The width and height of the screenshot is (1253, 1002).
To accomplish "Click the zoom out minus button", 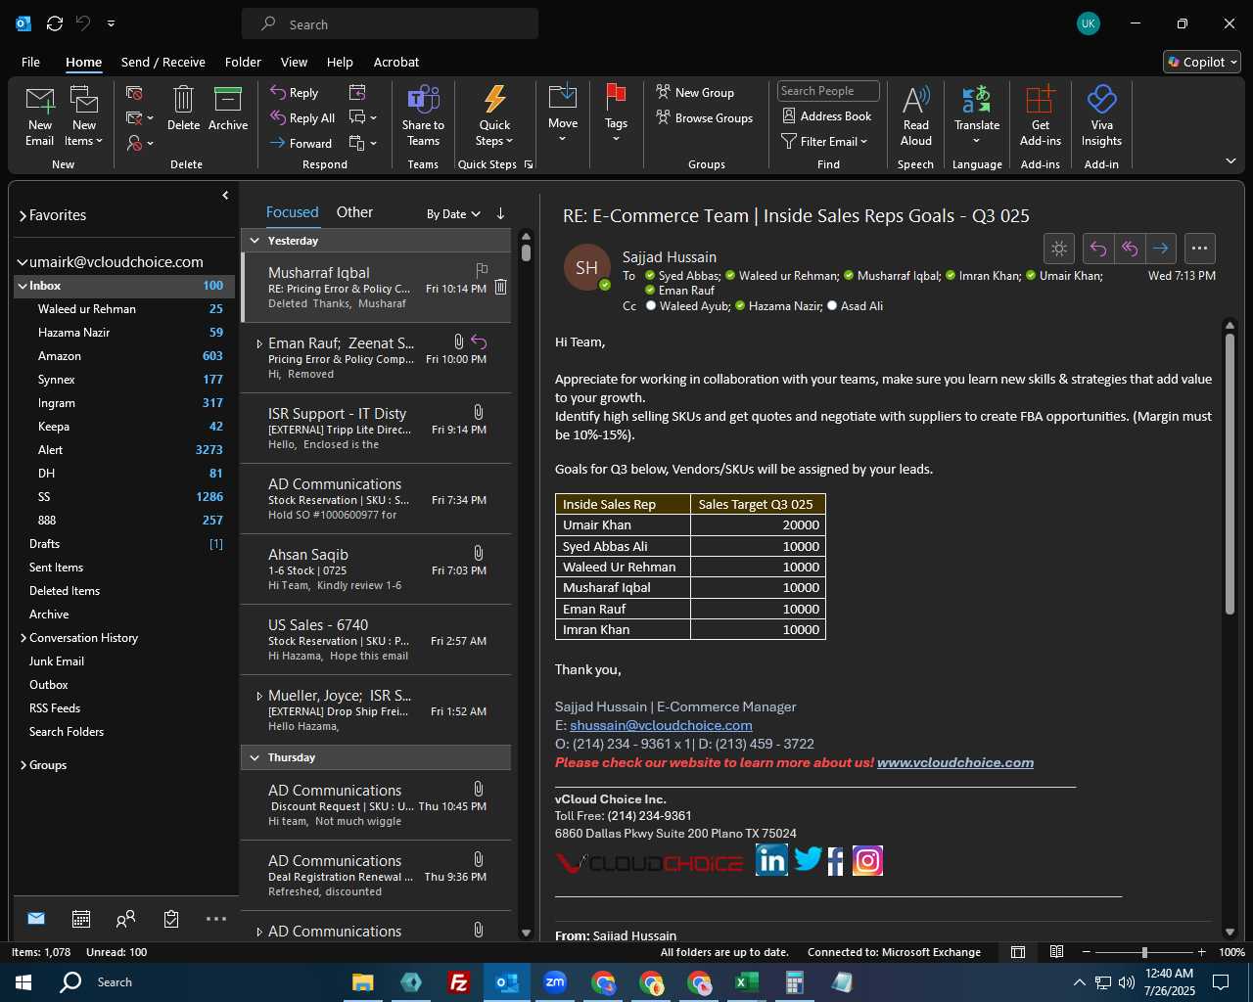I will (1086, 952).
